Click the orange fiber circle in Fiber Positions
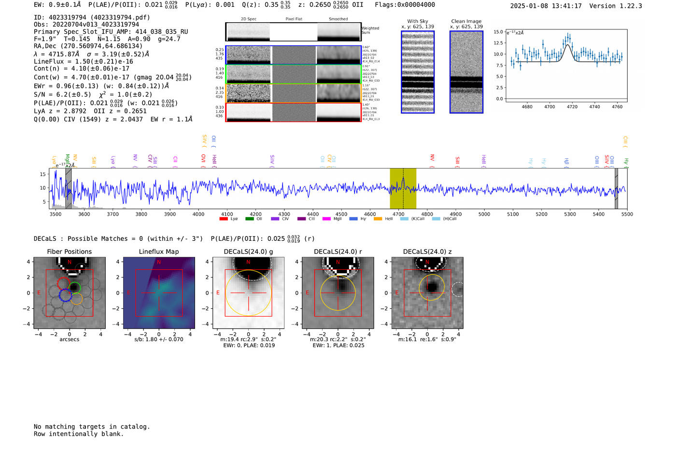Viewport: 676px width, 460px height. point(76,298)
